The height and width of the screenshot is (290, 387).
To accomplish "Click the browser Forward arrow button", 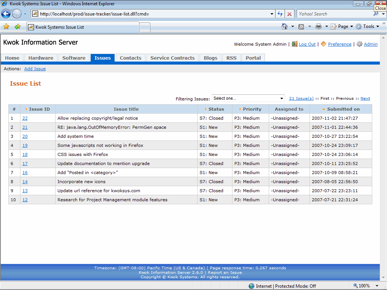I will point(17,14).
